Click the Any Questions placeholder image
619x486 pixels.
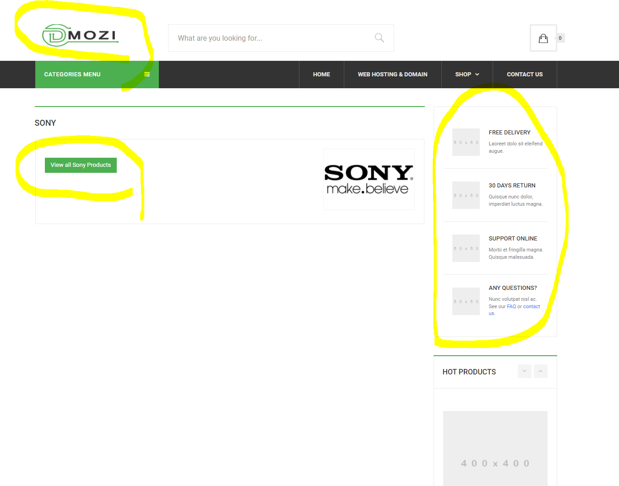466,301
